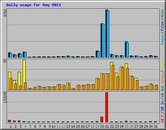166x130 pixels.
Task: Click the tall red kB bar on day 21
Action: click(x=107, y=107)
